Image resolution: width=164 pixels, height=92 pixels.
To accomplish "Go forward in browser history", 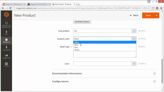I will [7, 8].
